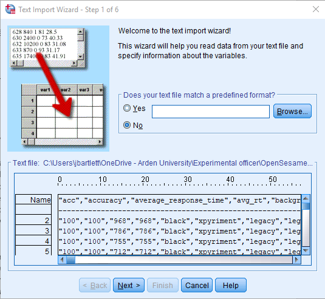
Task: Click the preview's scroll left arrow
Action: coord(62,260)
